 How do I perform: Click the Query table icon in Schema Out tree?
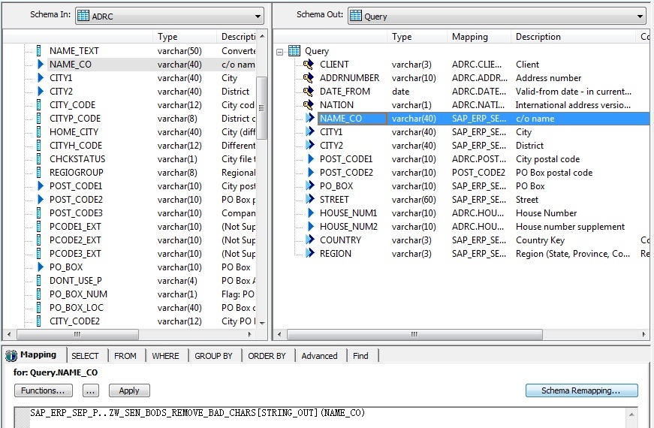pyautogui.click(x=294, y=51)
